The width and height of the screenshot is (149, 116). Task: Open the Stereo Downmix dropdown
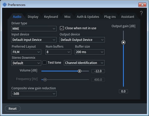point(26,63)
